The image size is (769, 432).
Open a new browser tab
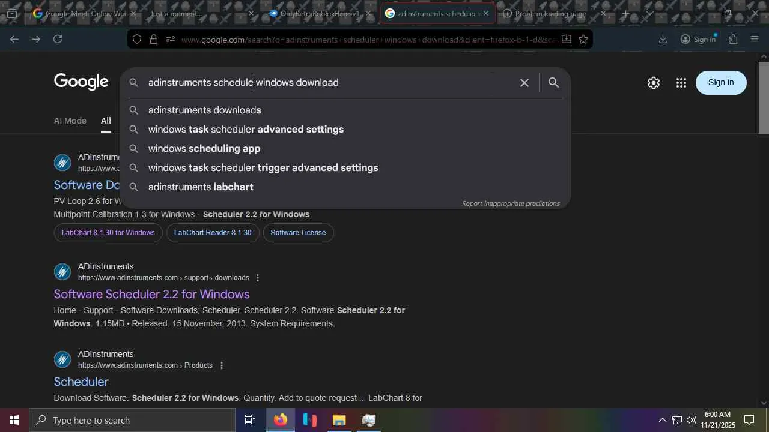625,13
